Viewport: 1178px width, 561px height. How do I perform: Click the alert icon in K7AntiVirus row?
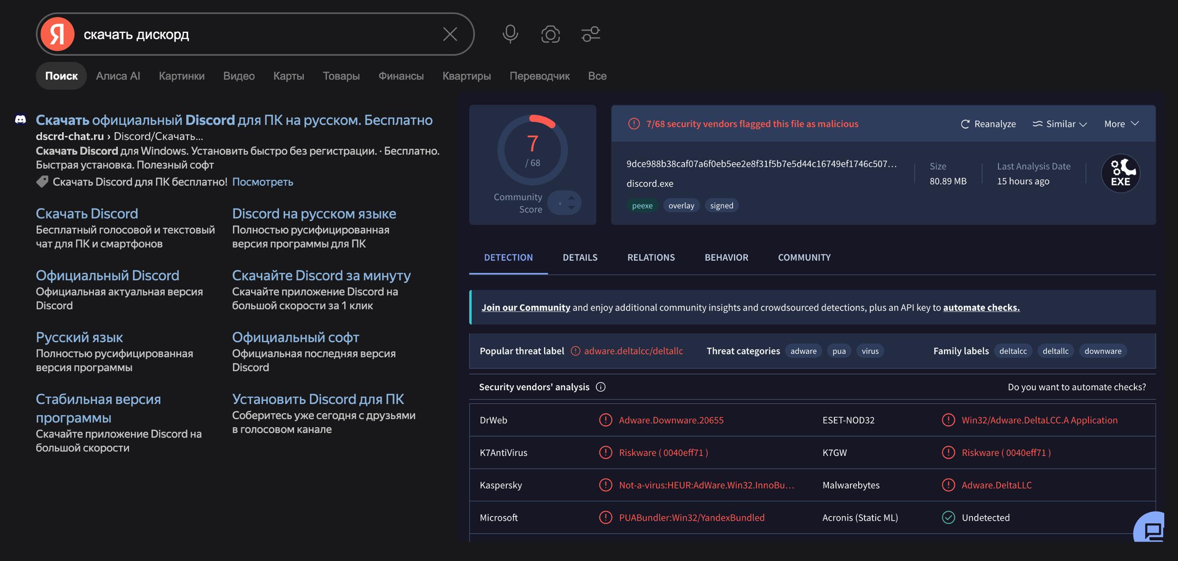point(606,452)
